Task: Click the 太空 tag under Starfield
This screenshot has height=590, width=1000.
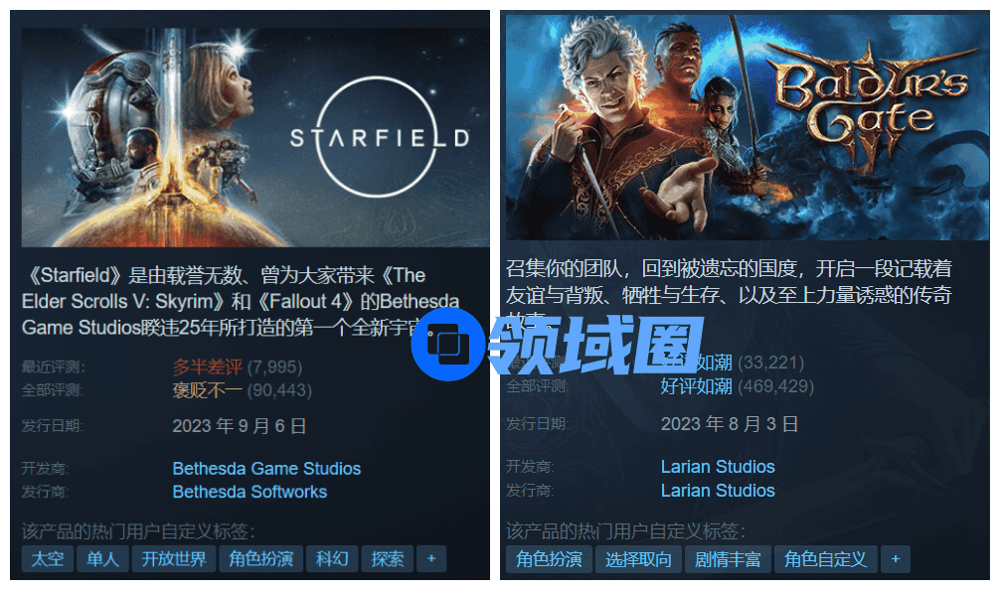Action: (x=48, y=559)
